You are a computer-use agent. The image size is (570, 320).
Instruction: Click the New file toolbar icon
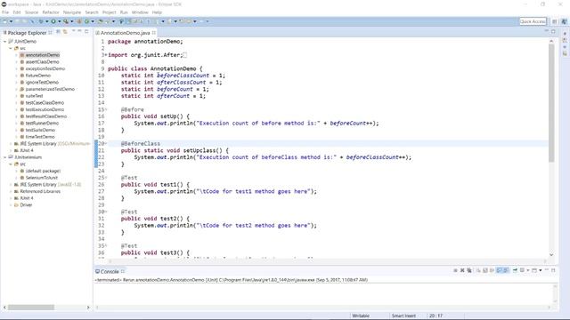click(x=5, y=21)
